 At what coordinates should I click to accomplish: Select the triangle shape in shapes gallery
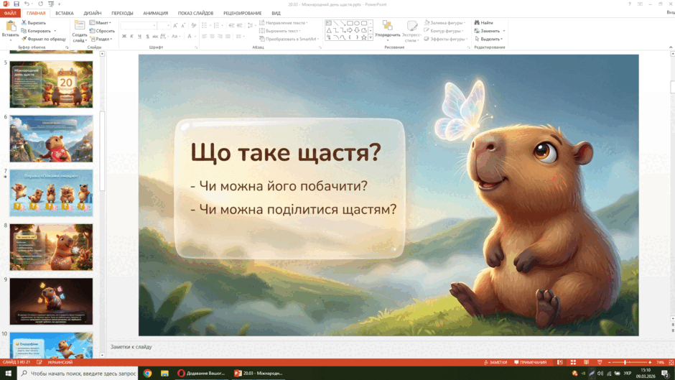pos(329,31)
